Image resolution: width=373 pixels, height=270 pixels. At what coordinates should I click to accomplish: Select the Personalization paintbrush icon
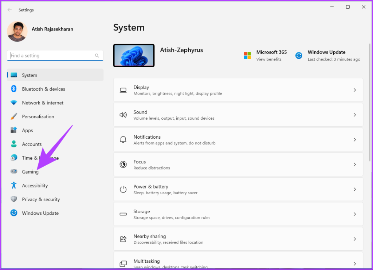(x=14, y=116)
